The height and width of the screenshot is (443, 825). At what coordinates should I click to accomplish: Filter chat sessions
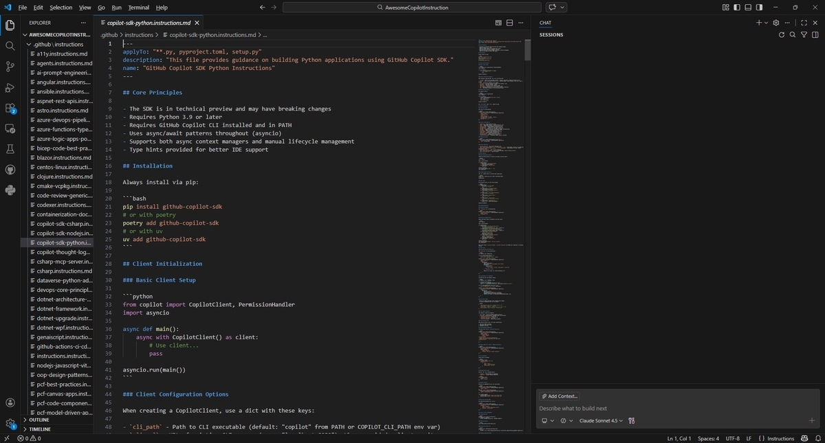804,34
